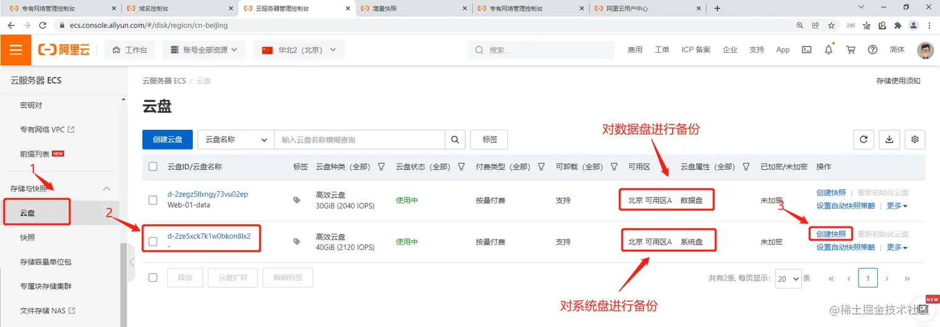Open 存储容量单位包 in the sidebar
The image size is (940, 327).
coord(45,262)
